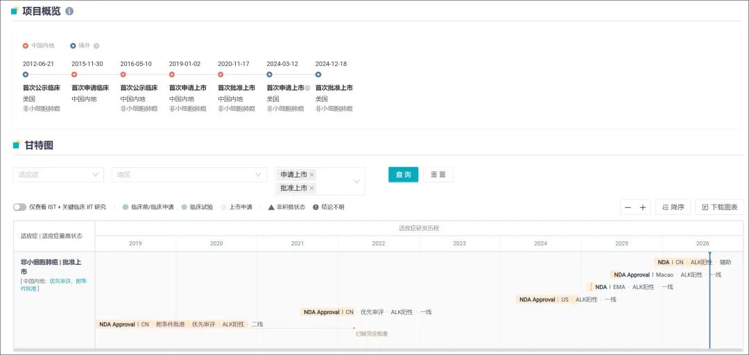Click info icon after 首次申请上市 美国
Image resolution: width=749 pixels, height=355 pixels.
(x=307, y=88)
